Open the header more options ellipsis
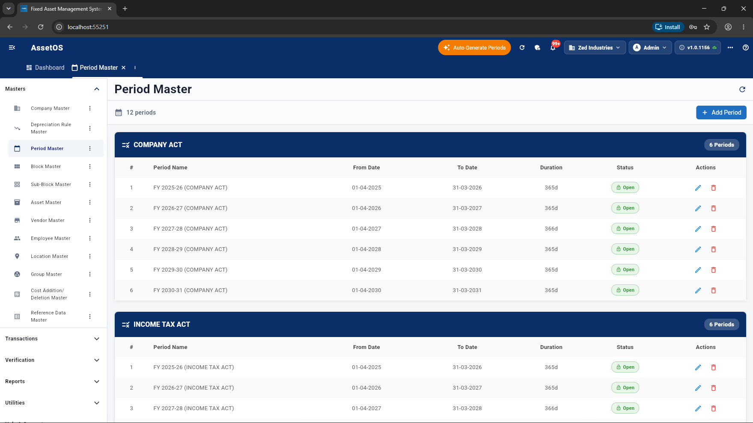Viewport: 753px width, 423px height. coord(730,47)
